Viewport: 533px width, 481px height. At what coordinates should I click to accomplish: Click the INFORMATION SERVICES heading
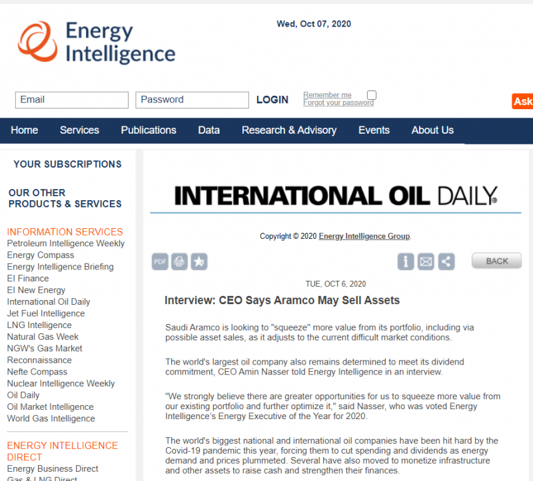[65, 232]
